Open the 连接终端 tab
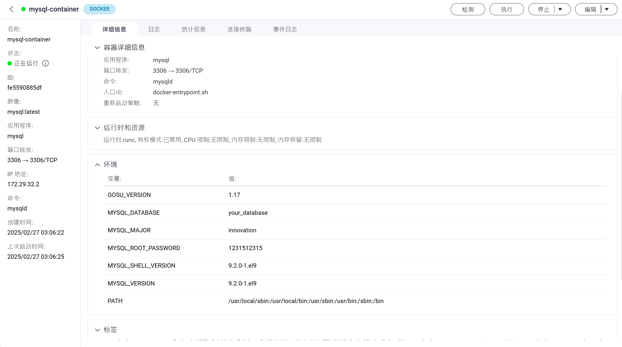The width and height of the screenshot is (622, 347). tap(239, 29)
